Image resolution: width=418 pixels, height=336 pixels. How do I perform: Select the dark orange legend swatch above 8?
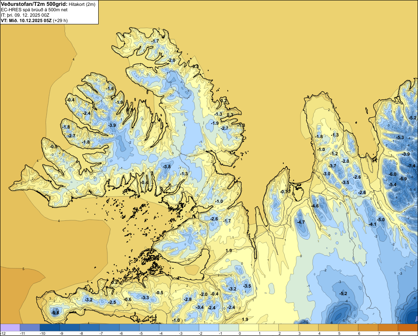pos(408,327)
